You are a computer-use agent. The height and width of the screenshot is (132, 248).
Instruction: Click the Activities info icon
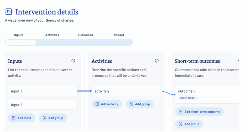(157, 61)
